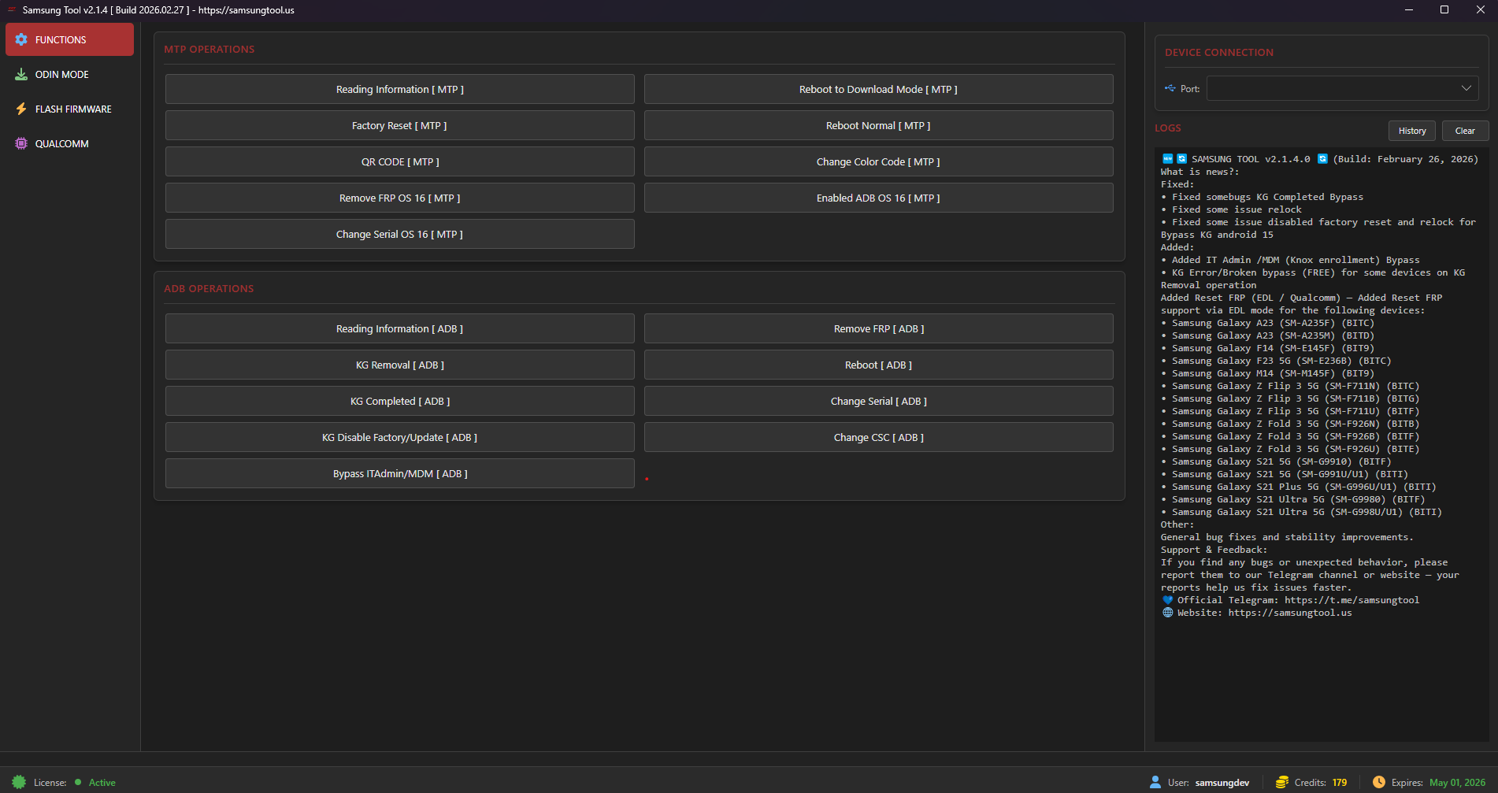Expand the ADB Operations section header
1498x793 pixels.
coord(209,288)
